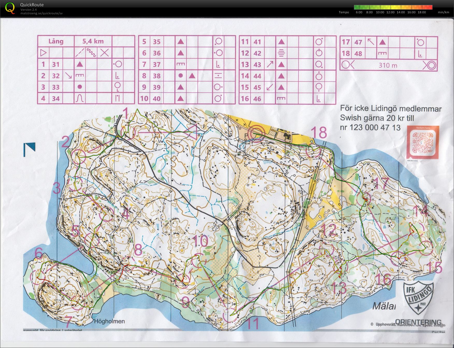This screenshot has height=348, width=454.
Task: Click the Lång course name cell
Action: click(x=56, y=41)
